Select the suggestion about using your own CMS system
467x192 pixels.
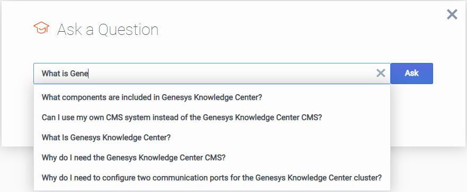point(212,117)
